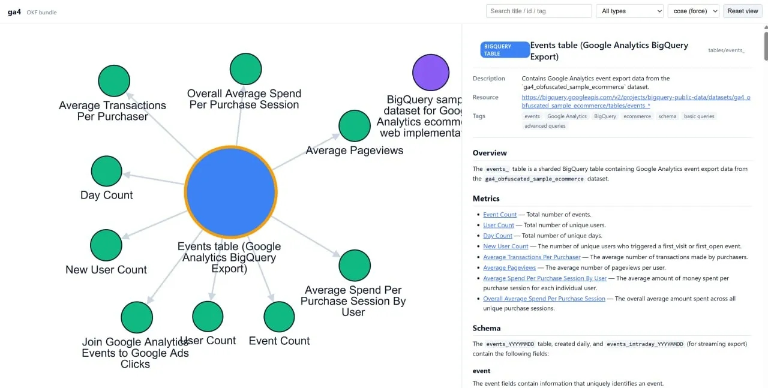Select the Day Count node circle
This screenshot has height=388, width=768.
pos(107,171)
